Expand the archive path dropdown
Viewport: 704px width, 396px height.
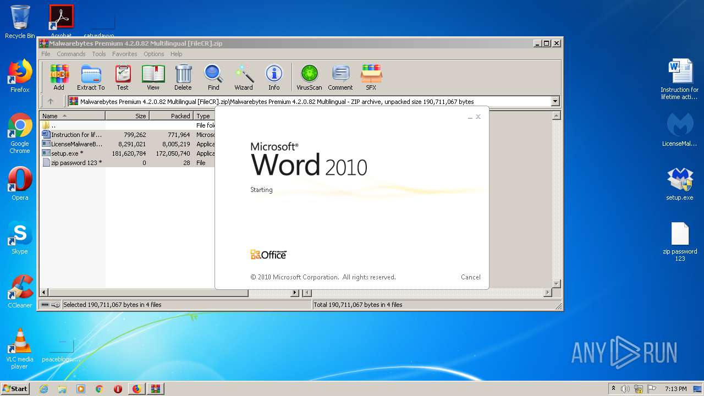coord(555,101)
